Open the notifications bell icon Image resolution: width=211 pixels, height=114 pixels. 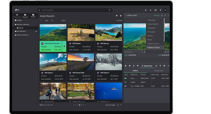[x=146, y=10]
